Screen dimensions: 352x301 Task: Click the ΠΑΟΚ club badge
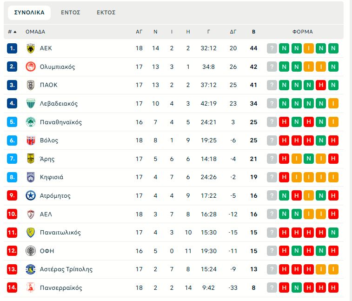[31, 85]
